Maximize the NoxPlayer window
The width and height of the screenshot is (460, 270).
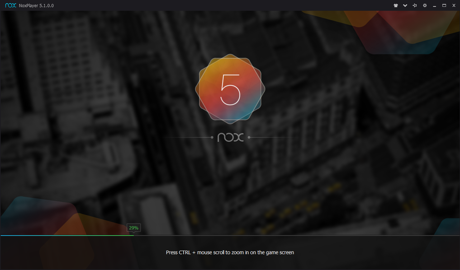coord(444,6)
